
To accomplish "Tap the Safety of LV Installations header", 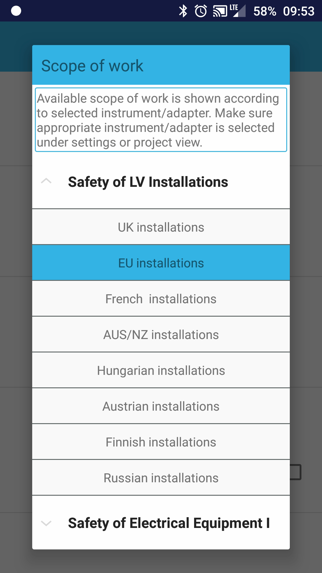I will (x=148, y=182).
